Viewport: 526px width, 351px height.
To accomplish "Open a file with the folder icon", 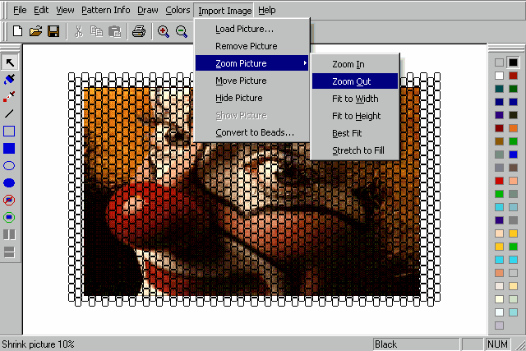I will tap(35, 31).
